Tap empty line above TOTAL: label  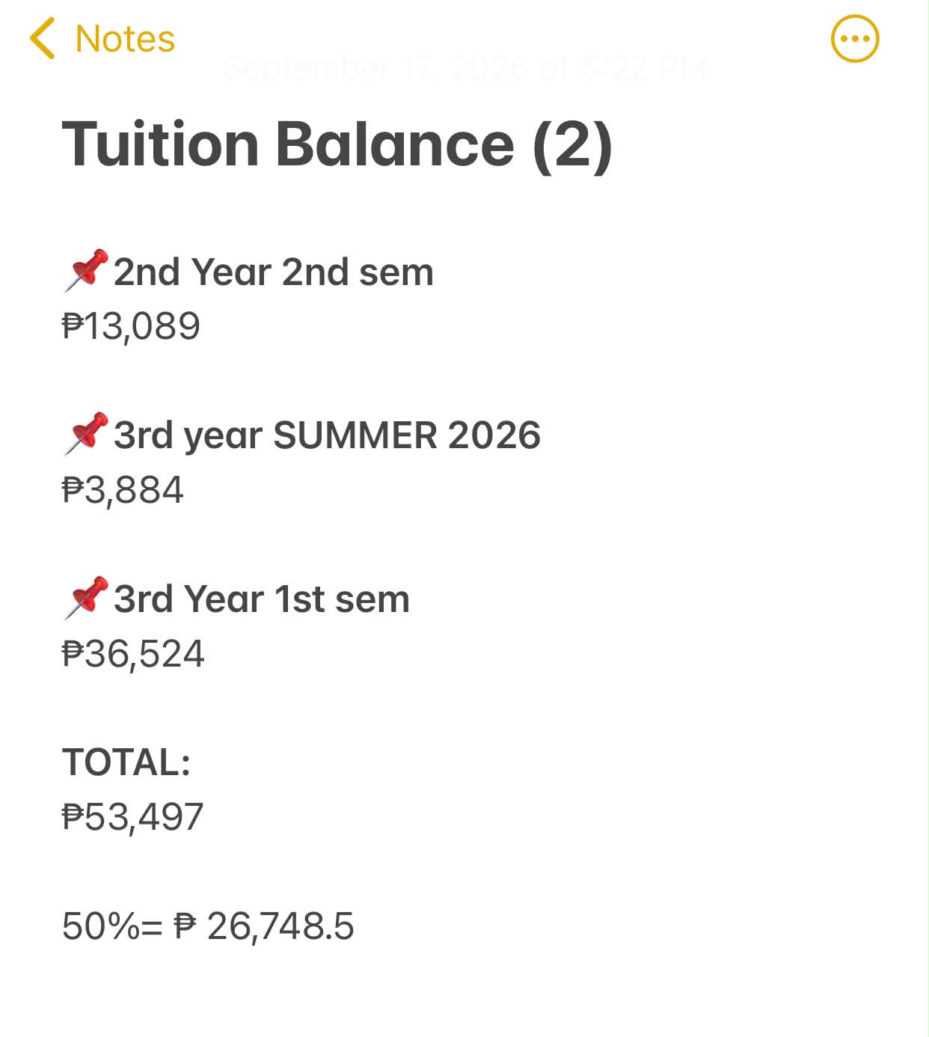pos(464,708)
